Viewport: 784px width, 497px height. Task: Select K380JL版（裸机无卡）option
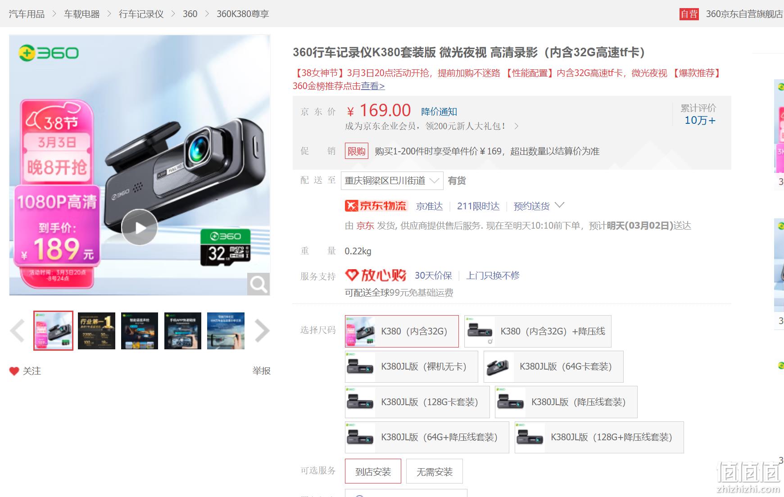tap(412, 366)
